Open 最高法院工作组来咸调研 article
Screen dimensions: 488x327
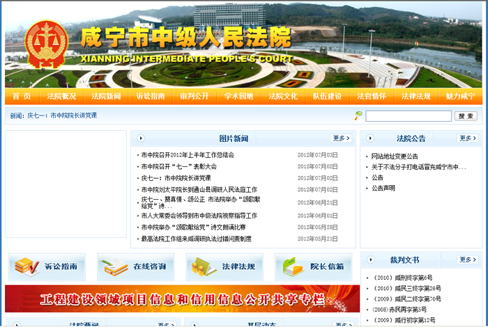coord(197,239)
